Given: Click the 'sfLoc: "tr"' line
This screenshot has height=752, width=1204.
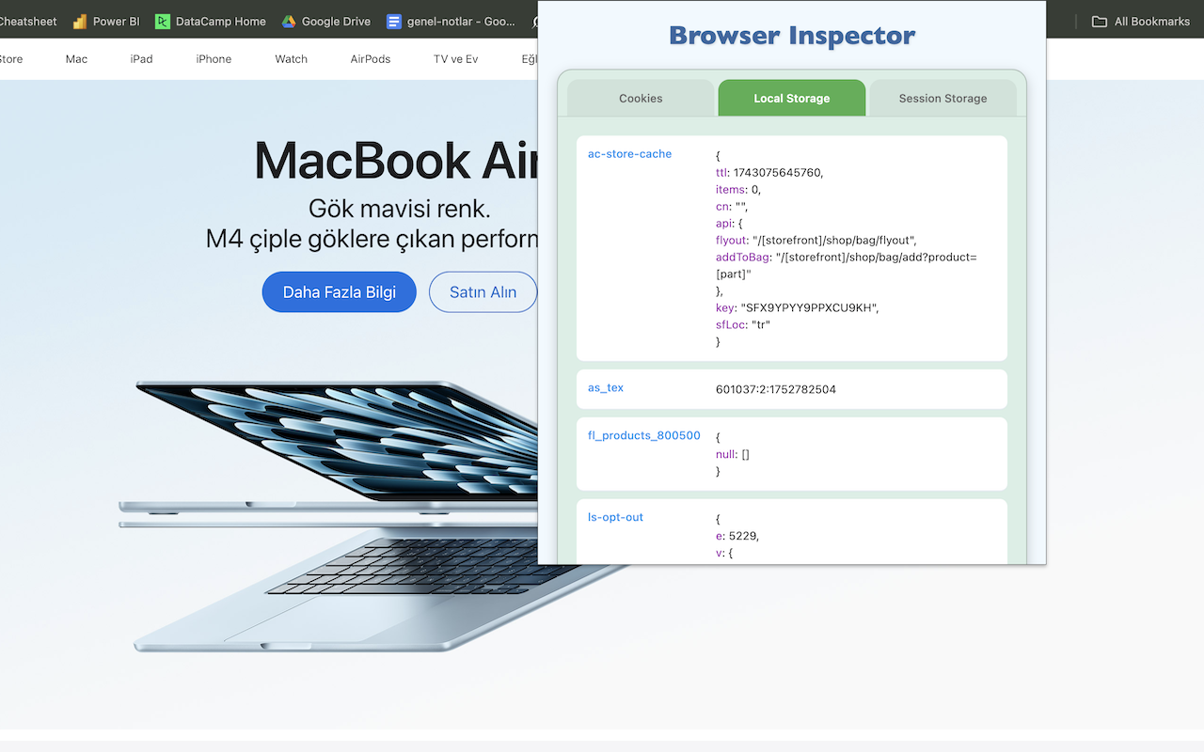Looking at the screenshot, I should 743,325.
